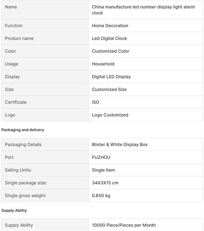Click the 'Single item' selling units value
Image resolution: width=204 pixels, height=231 pixels.
tap(103, 170)
